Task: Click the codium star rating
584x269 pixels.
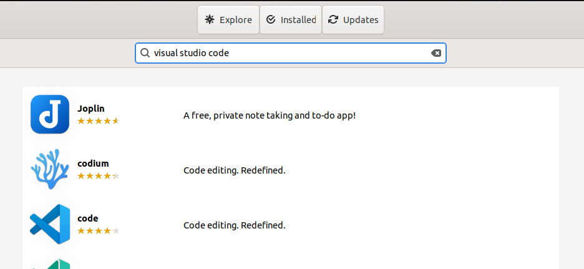Action: (99, 175)
